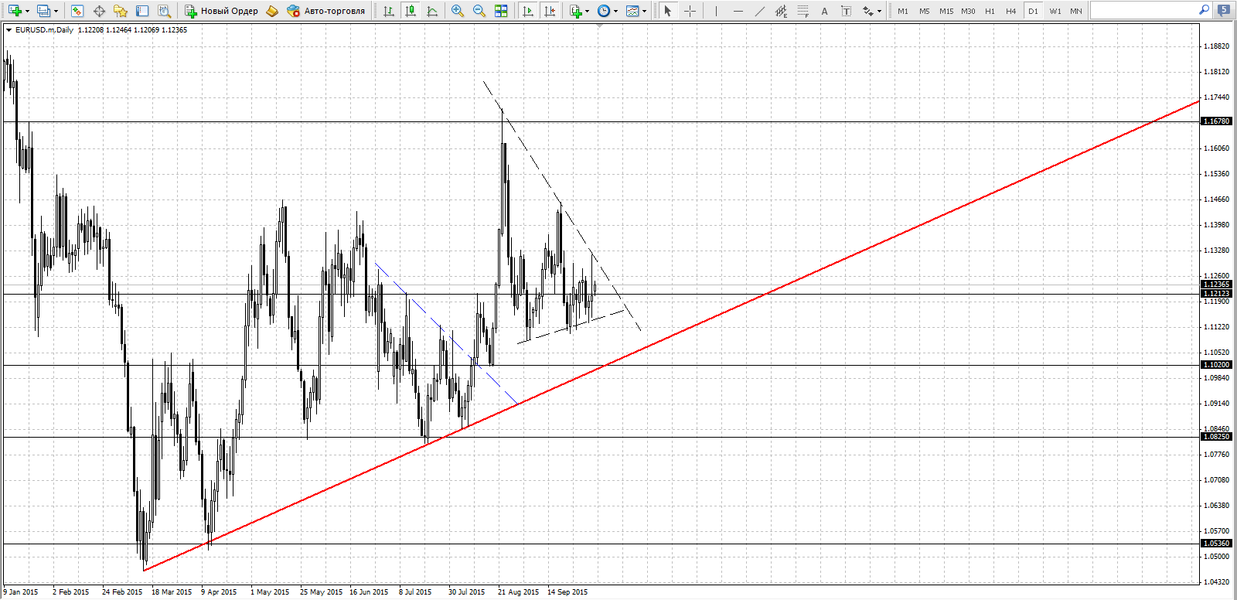This screenshot has width=1237, height=600.
Task: Click the 1.08250 price level label
Action: click(x=1216, y=437)
